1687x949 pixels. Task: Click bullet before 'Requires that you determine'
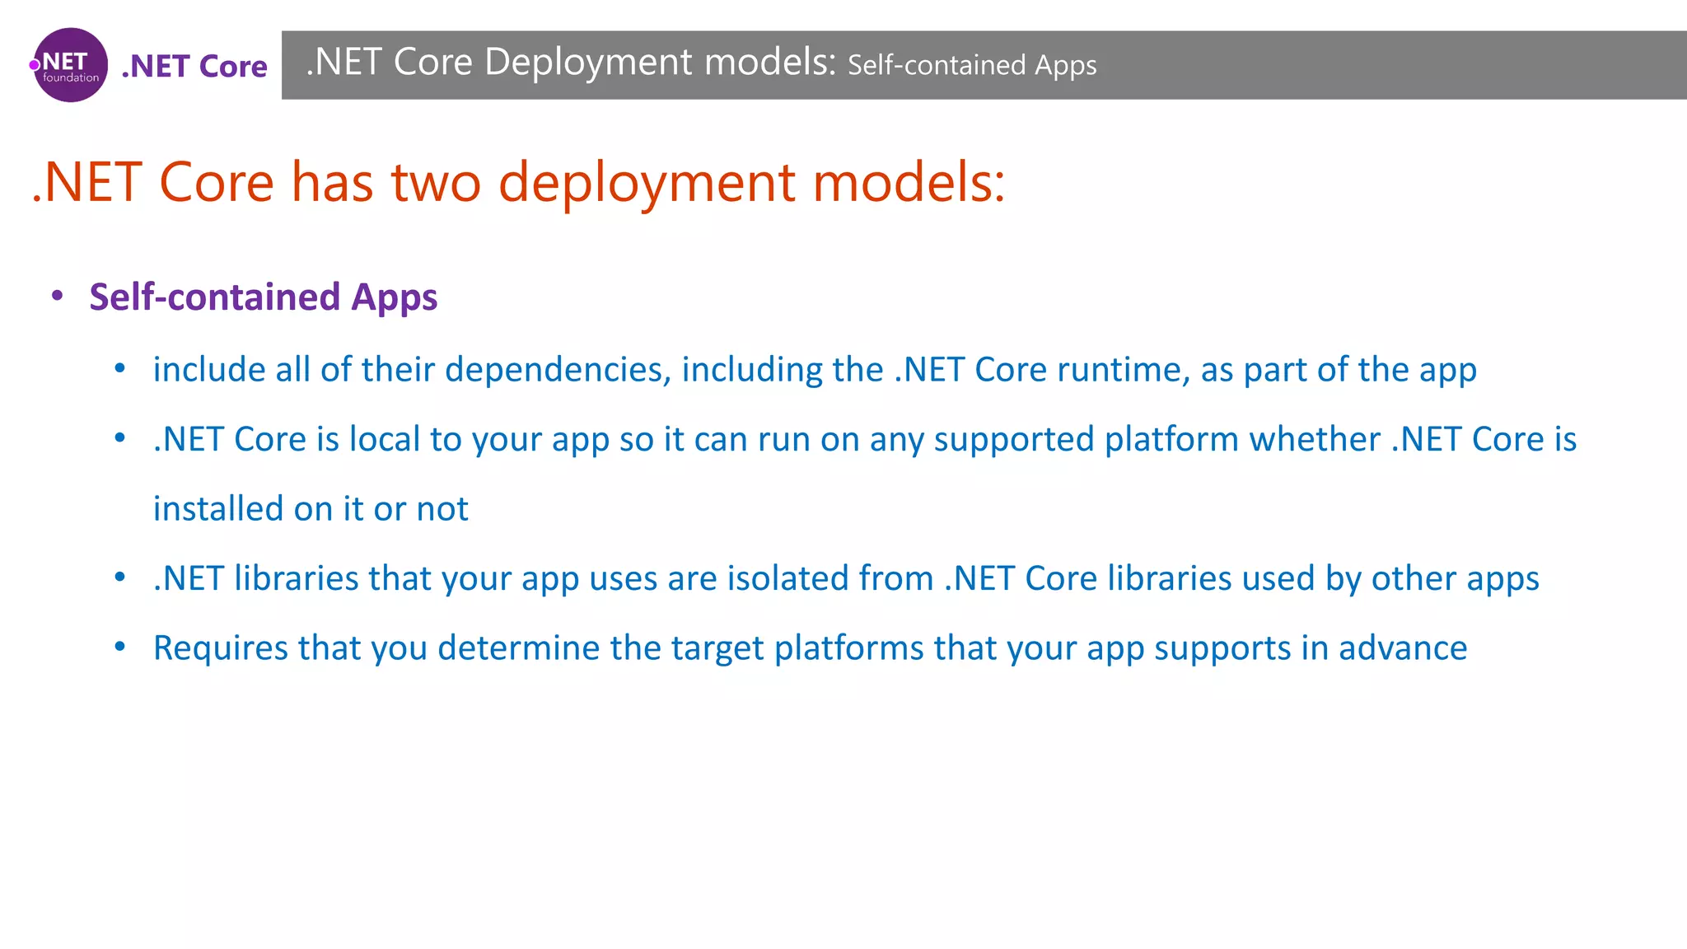120,647
